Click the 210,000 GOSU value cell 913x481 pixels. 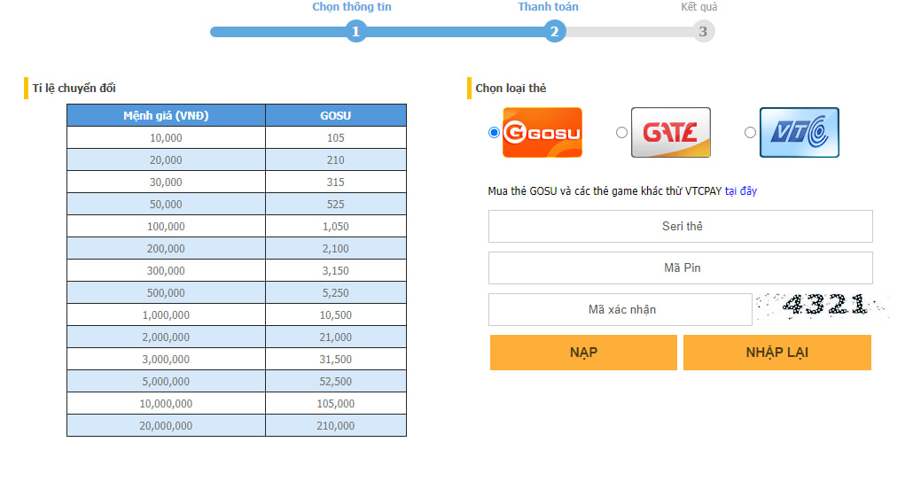pos(336,425)
